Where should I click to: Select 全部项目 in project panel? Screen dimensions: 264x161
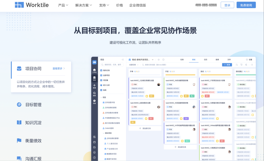pyautogui.click(x=105, y=75)
